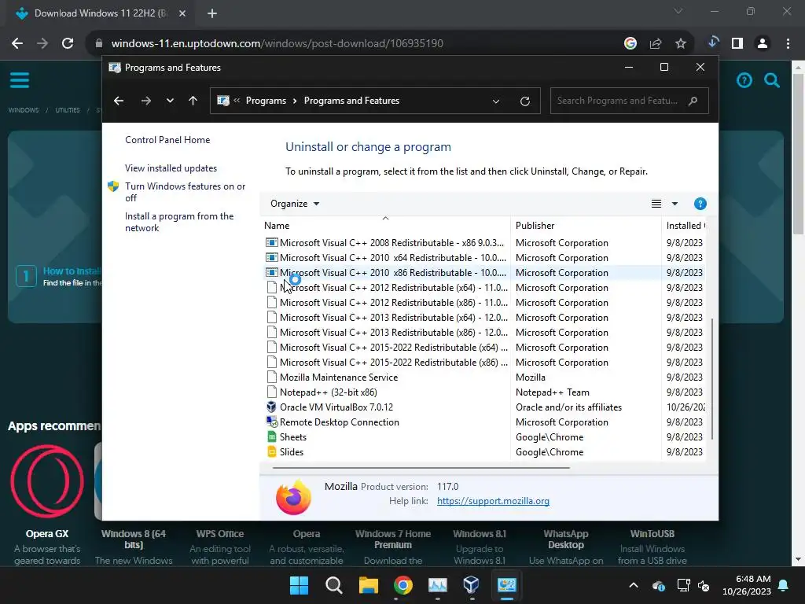Refresh the Programs and Features list
The width and height of the screenshot is (805, 604).
pyautogui.click(x=524, y=101)
